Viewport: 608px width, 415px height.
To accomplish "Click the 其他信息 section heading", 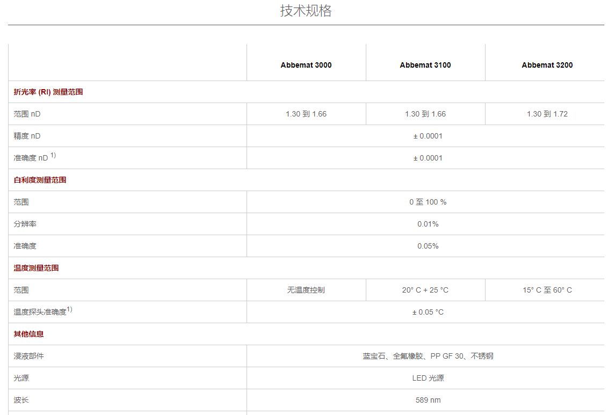I will click(x=29, y=334).
